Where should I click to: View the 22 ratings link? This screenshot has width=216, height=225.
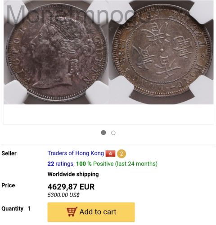tap(60, 164)
